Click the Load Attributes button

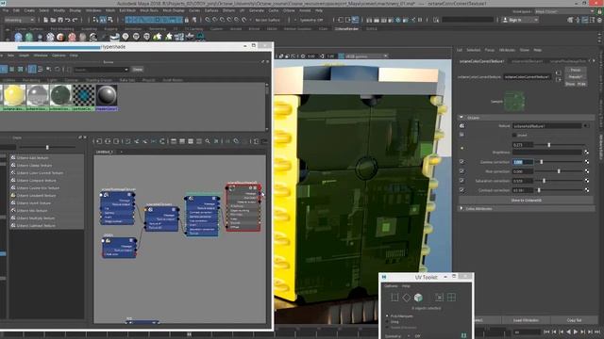coord(526,320)
